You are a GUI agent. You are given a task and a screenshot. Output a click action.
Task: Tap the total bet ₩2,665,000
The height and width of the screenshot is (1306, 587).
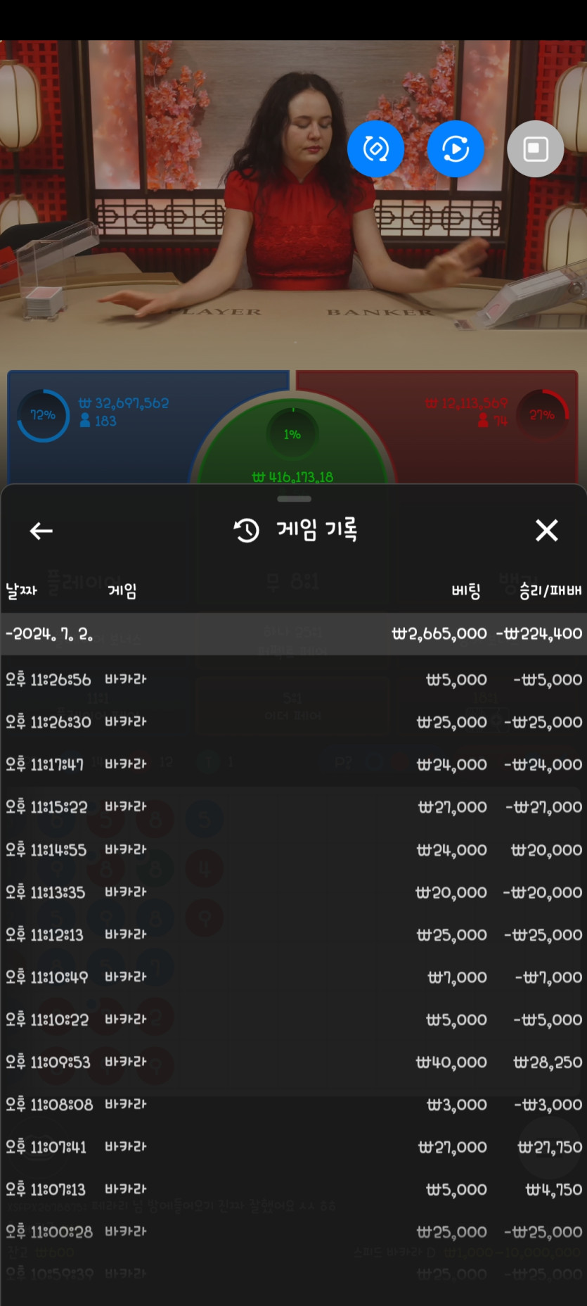(x=439, y=634)
